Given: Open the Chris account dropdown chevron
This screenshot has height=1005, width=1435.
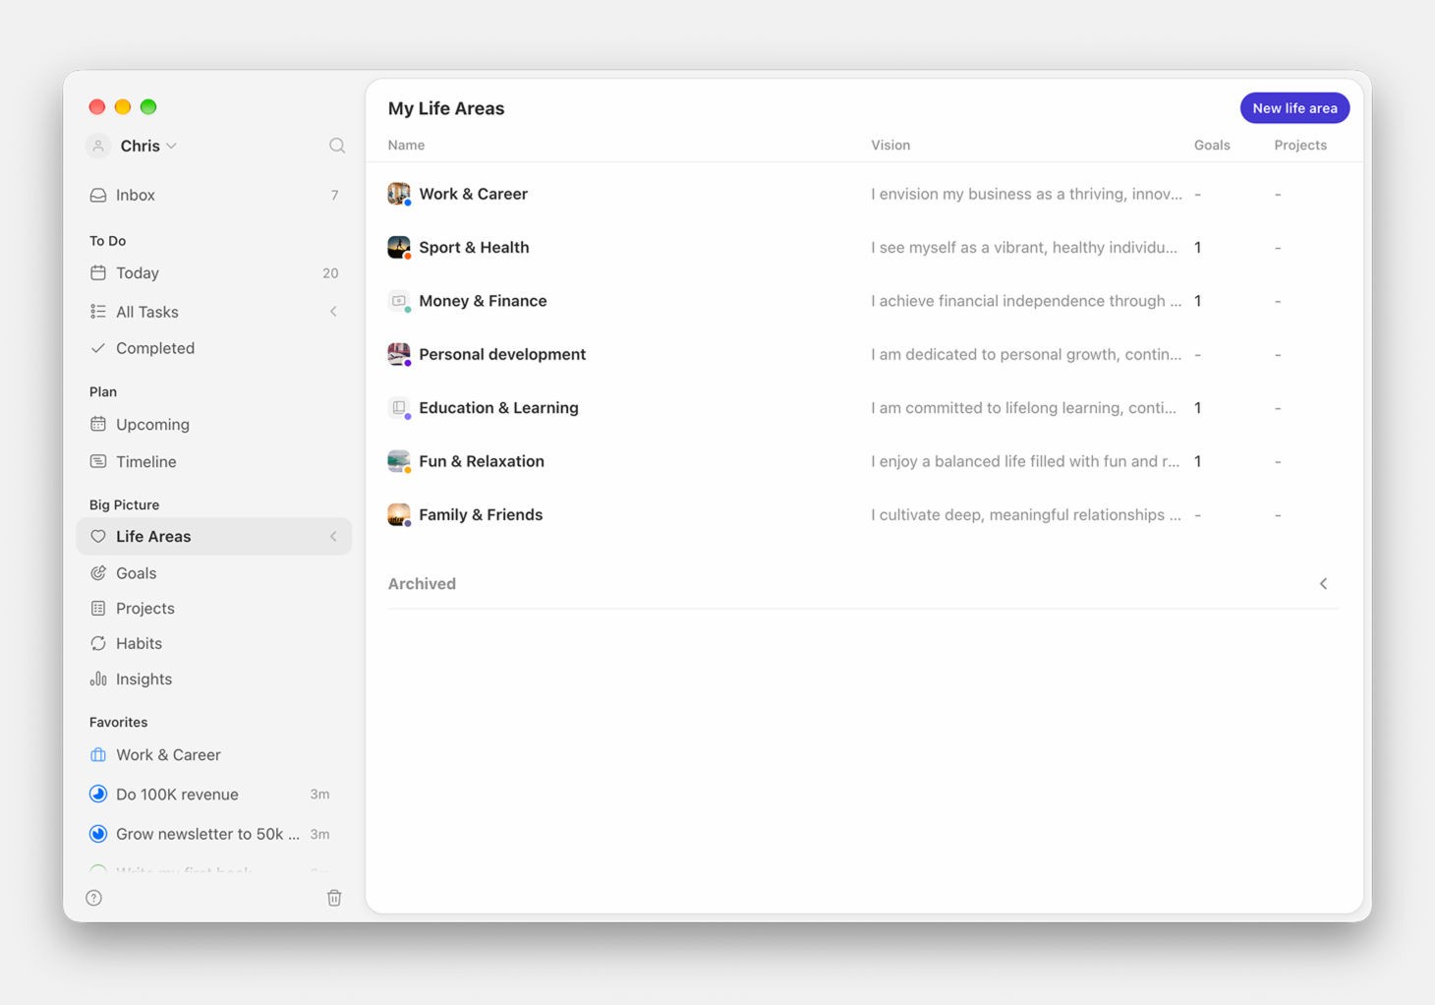Looking at the screenshot, I should [172, 146].
